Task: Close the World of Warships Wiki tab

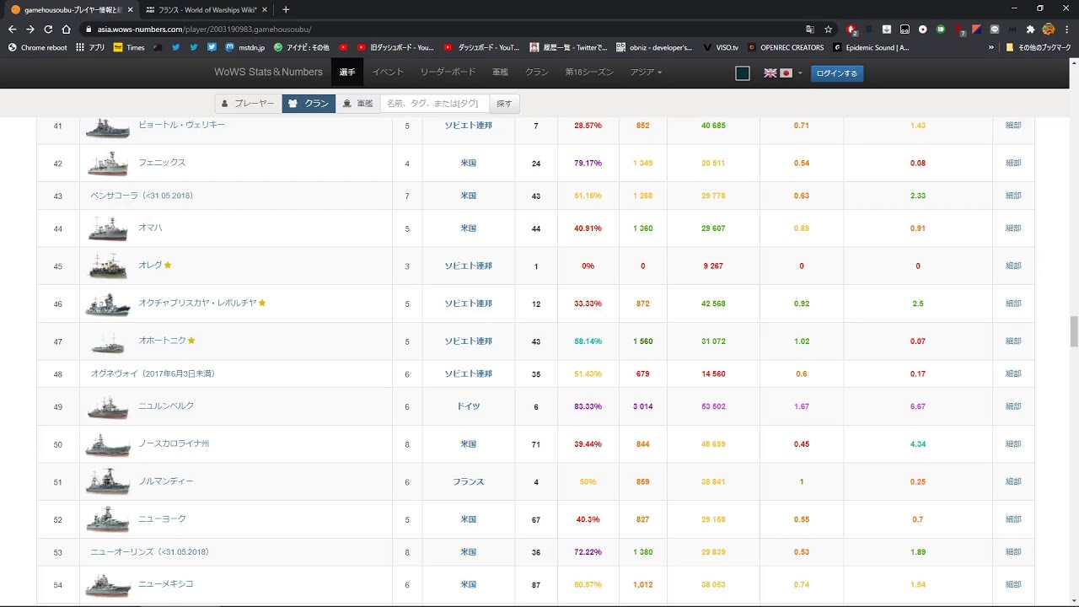Action: pyautogui.click(x=265, y=9)
